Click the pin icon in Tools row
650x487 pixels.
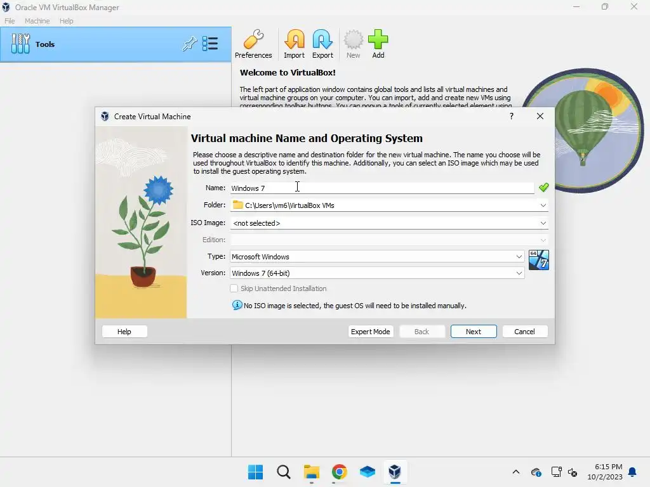pyautogui.click(x=189, y=44)
